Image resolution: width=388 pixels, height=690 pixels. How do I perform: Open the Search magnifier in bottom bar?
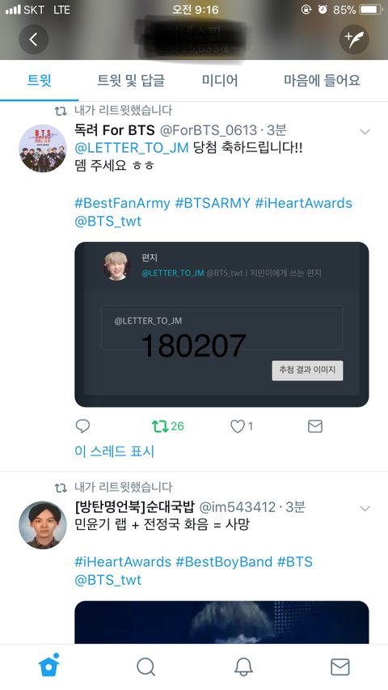145,667
